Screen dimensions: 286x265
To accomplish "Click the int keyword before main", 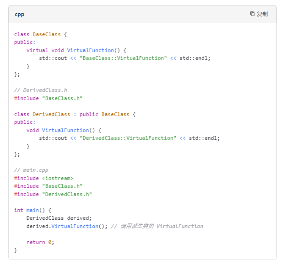I will coord(18,210).
